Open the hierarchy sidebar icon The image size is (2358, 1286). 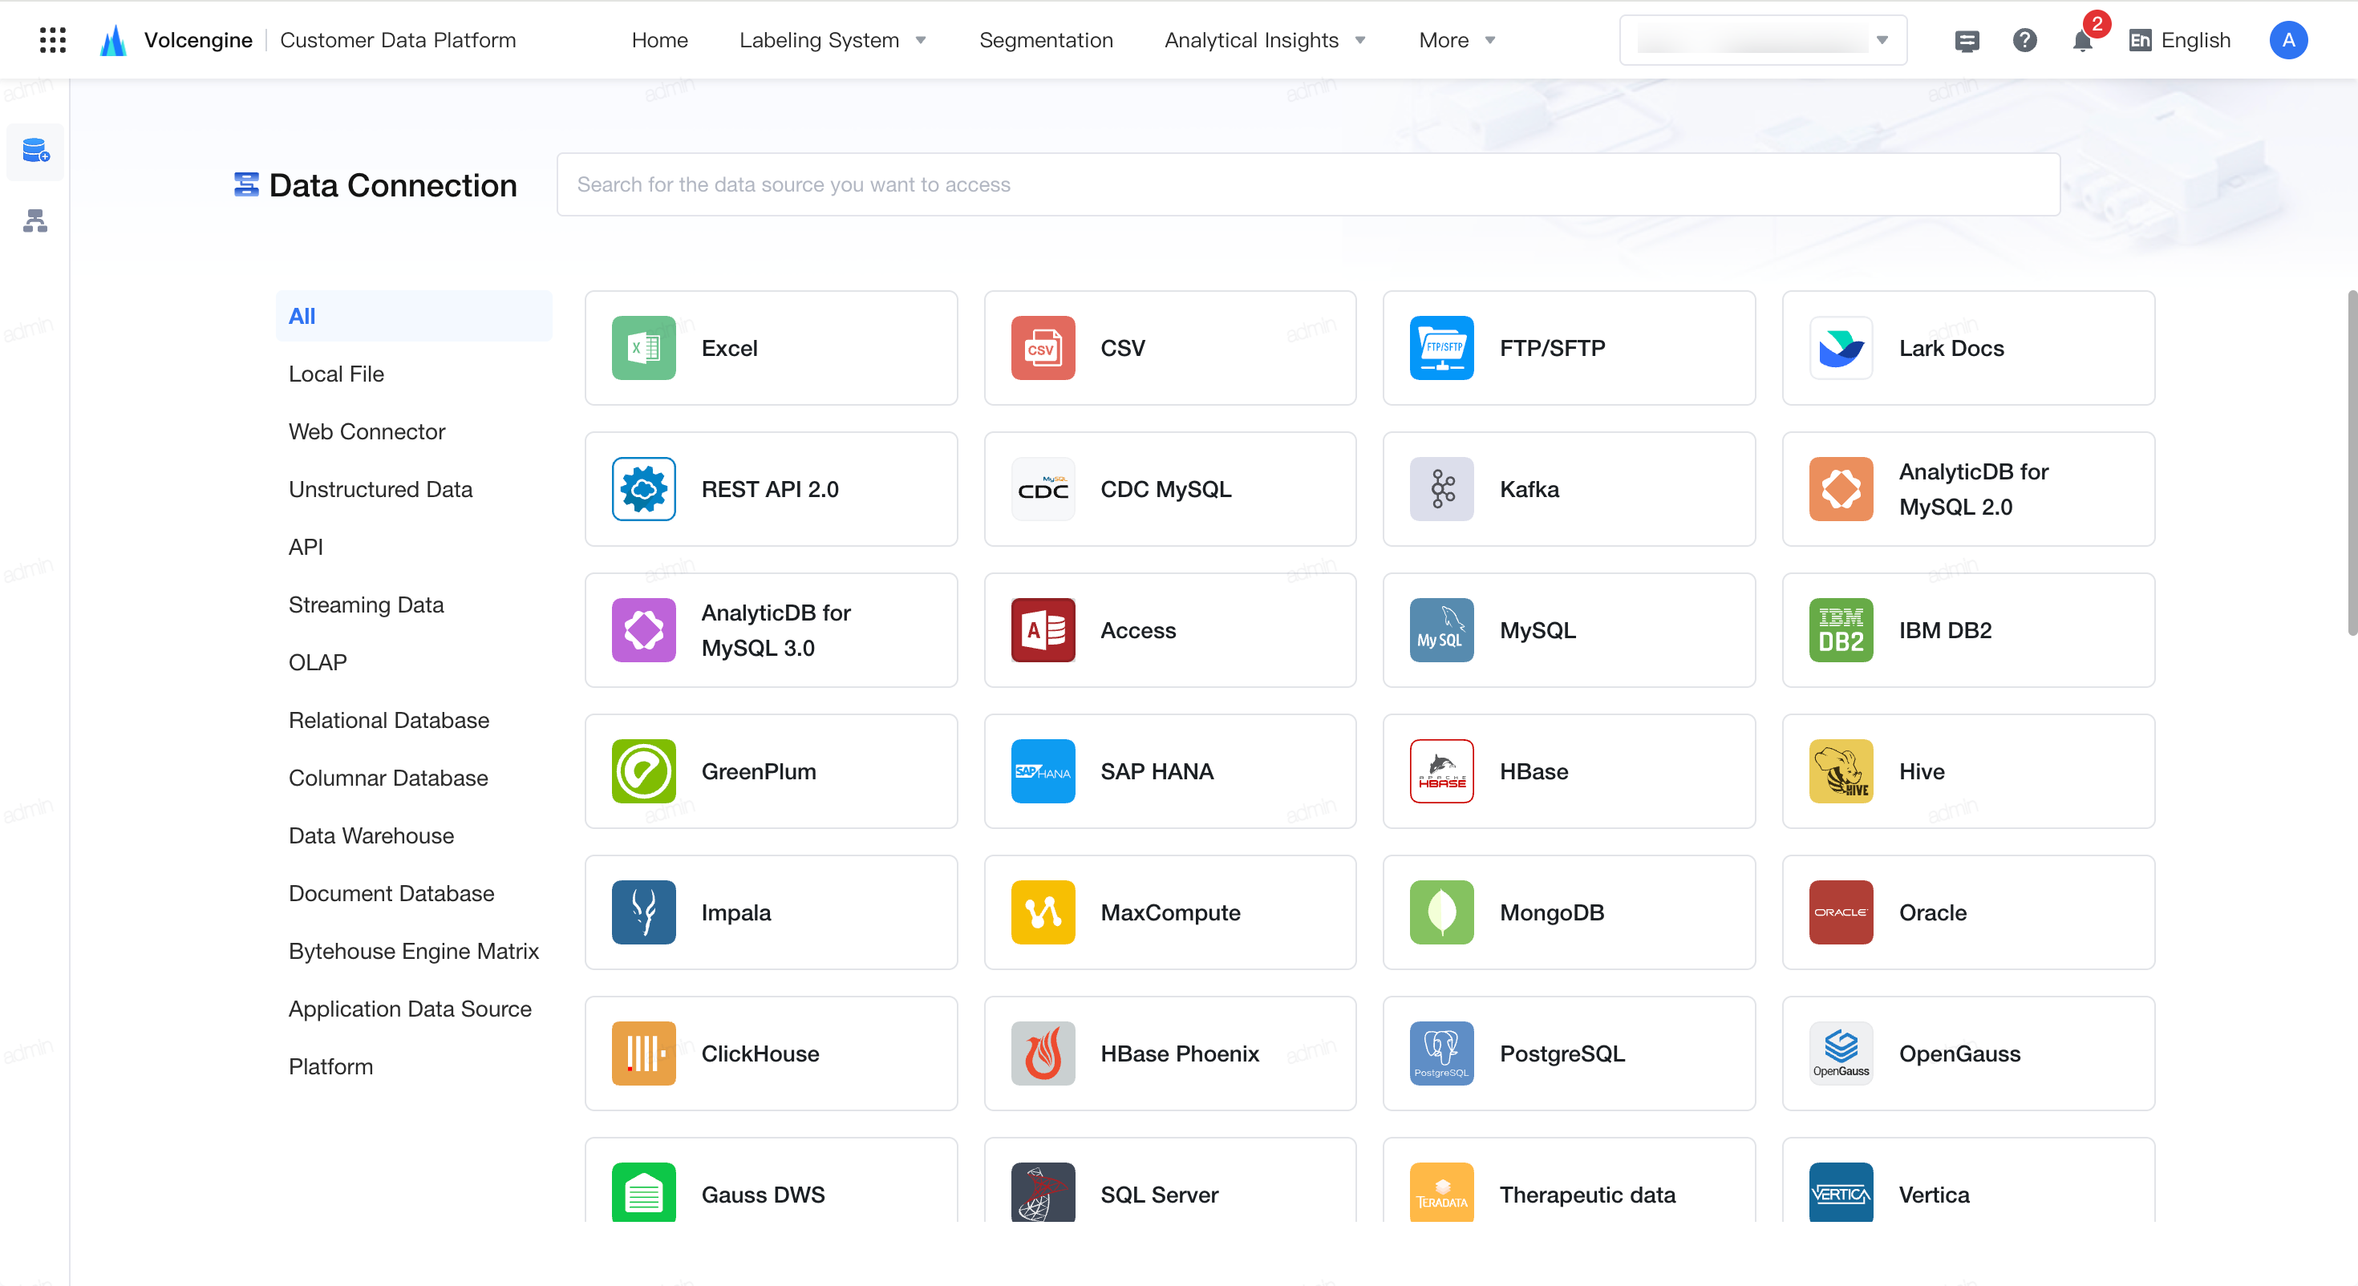[x=36, y=220]
